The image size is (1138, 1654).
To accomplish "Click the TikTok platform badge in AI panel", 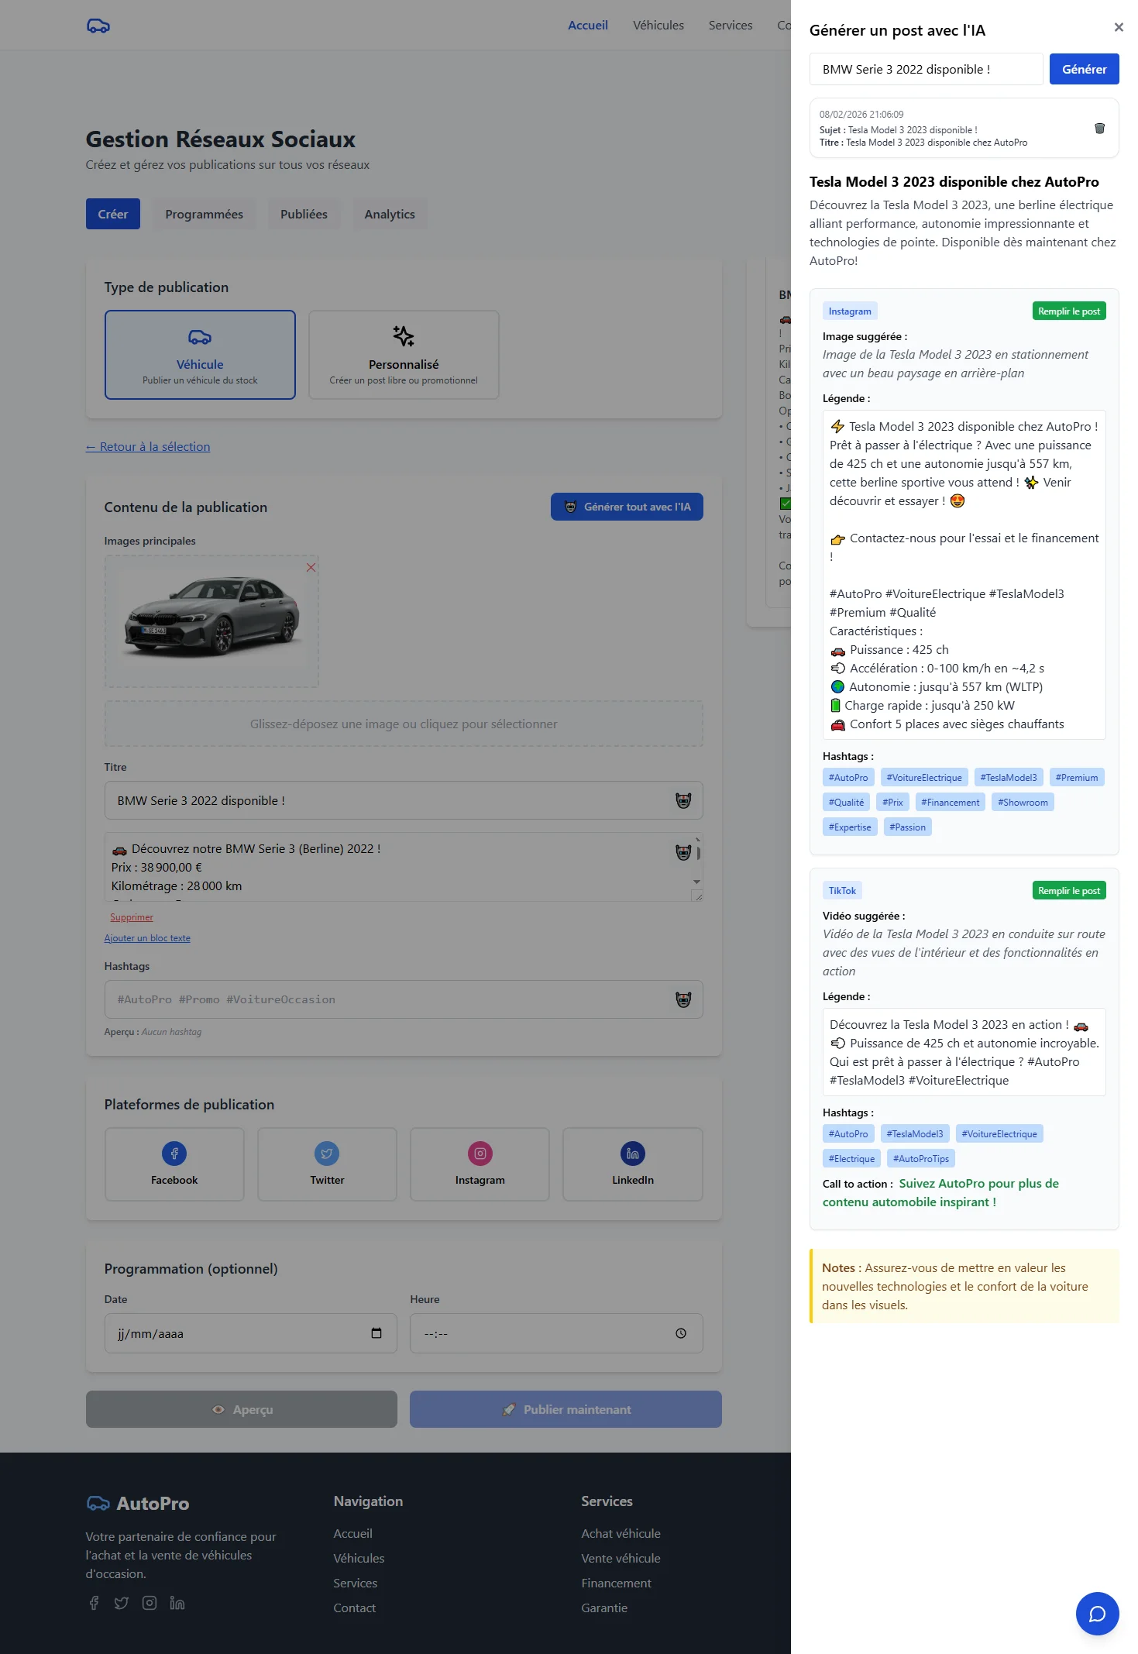I will click(842, 890).
